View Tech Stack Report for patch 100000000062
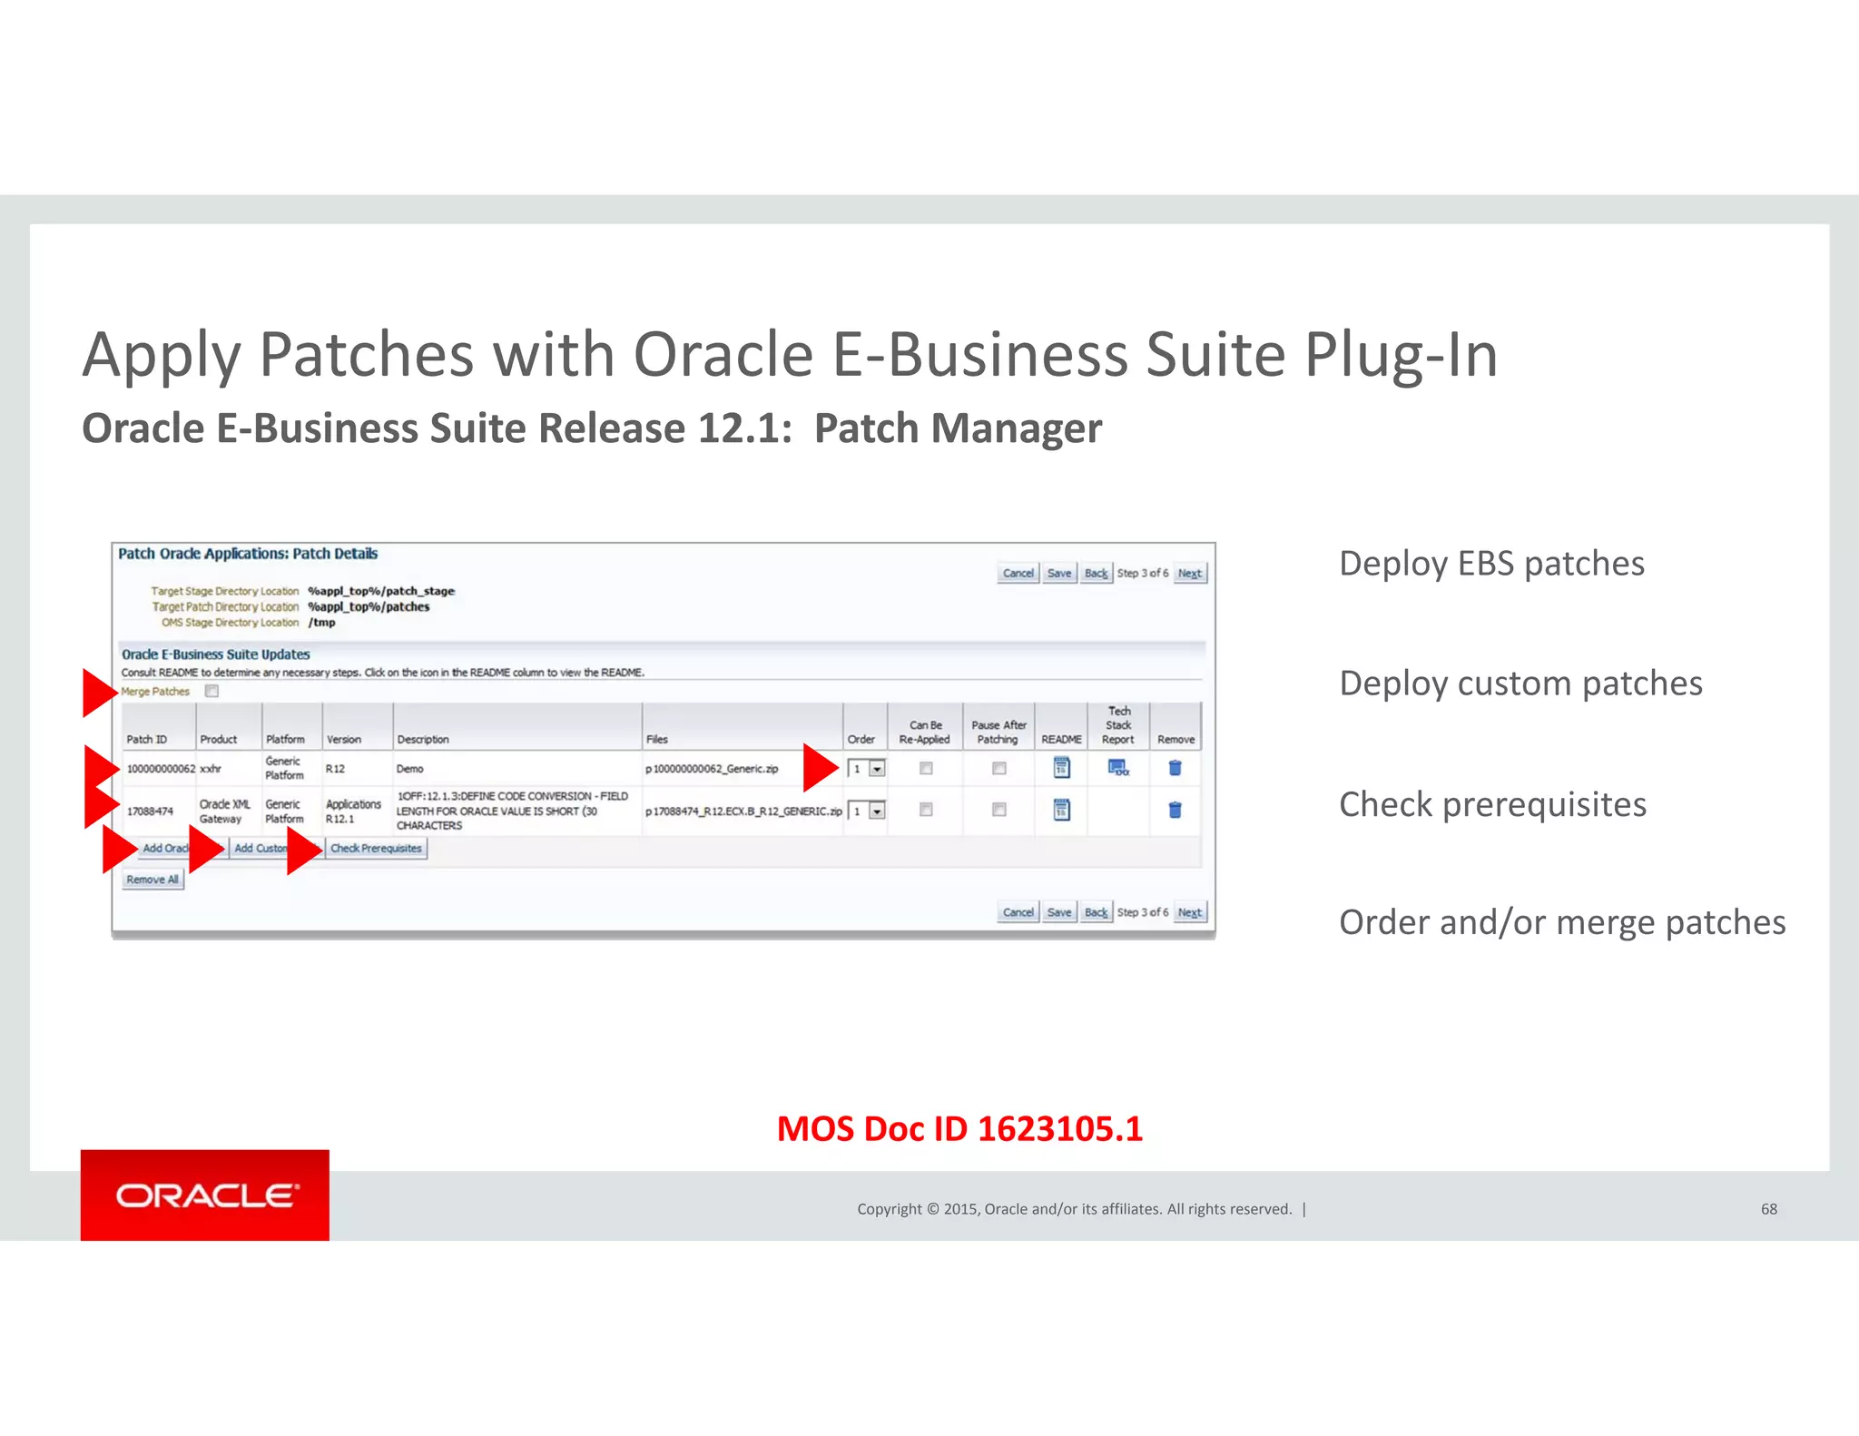The width and height of the screenshot is (1859, 1436). point(1118,768)
